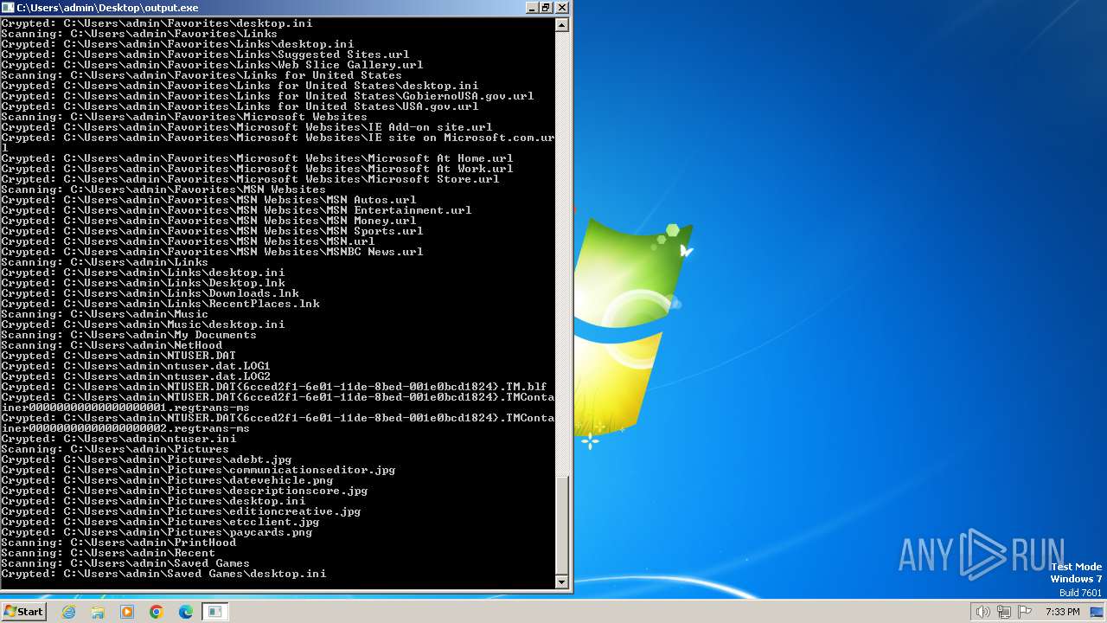
Task: Click the line ending with communicationseditor.jpg
Action: [198, 470]
